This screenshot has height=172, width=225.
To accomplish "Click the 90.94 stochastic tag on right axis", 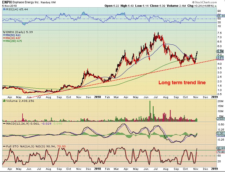I will (221, 148).
